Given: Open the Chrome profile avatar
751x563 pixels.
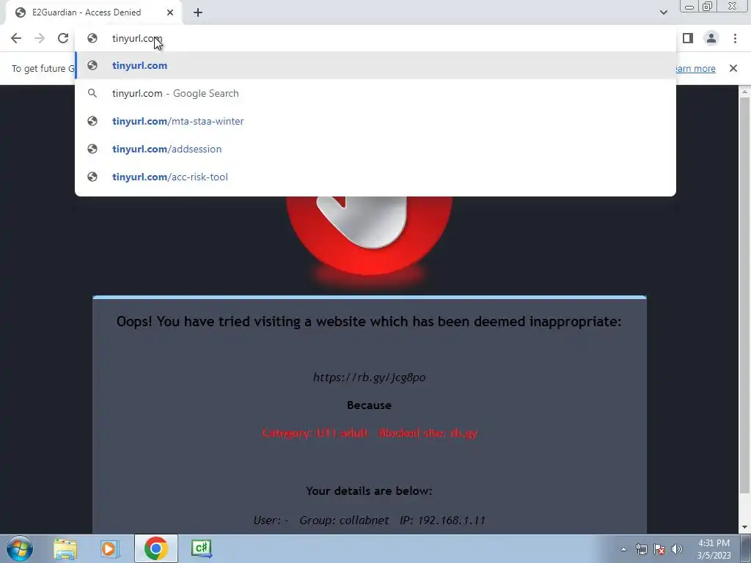Looking at the screenshot, I should 711,38.
